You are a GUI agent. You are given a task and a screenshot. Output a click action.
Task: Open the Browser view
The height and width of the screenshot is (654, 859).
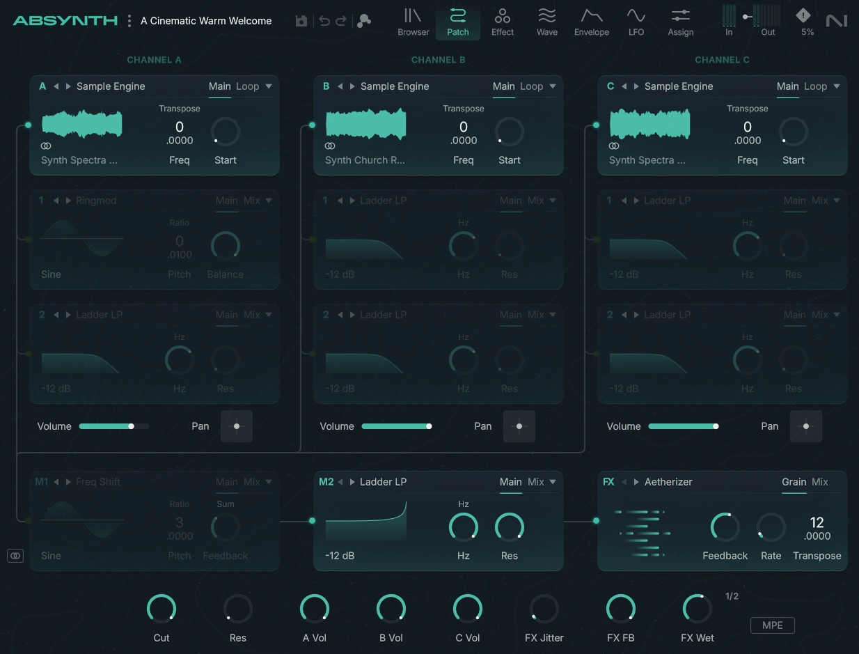413,22
